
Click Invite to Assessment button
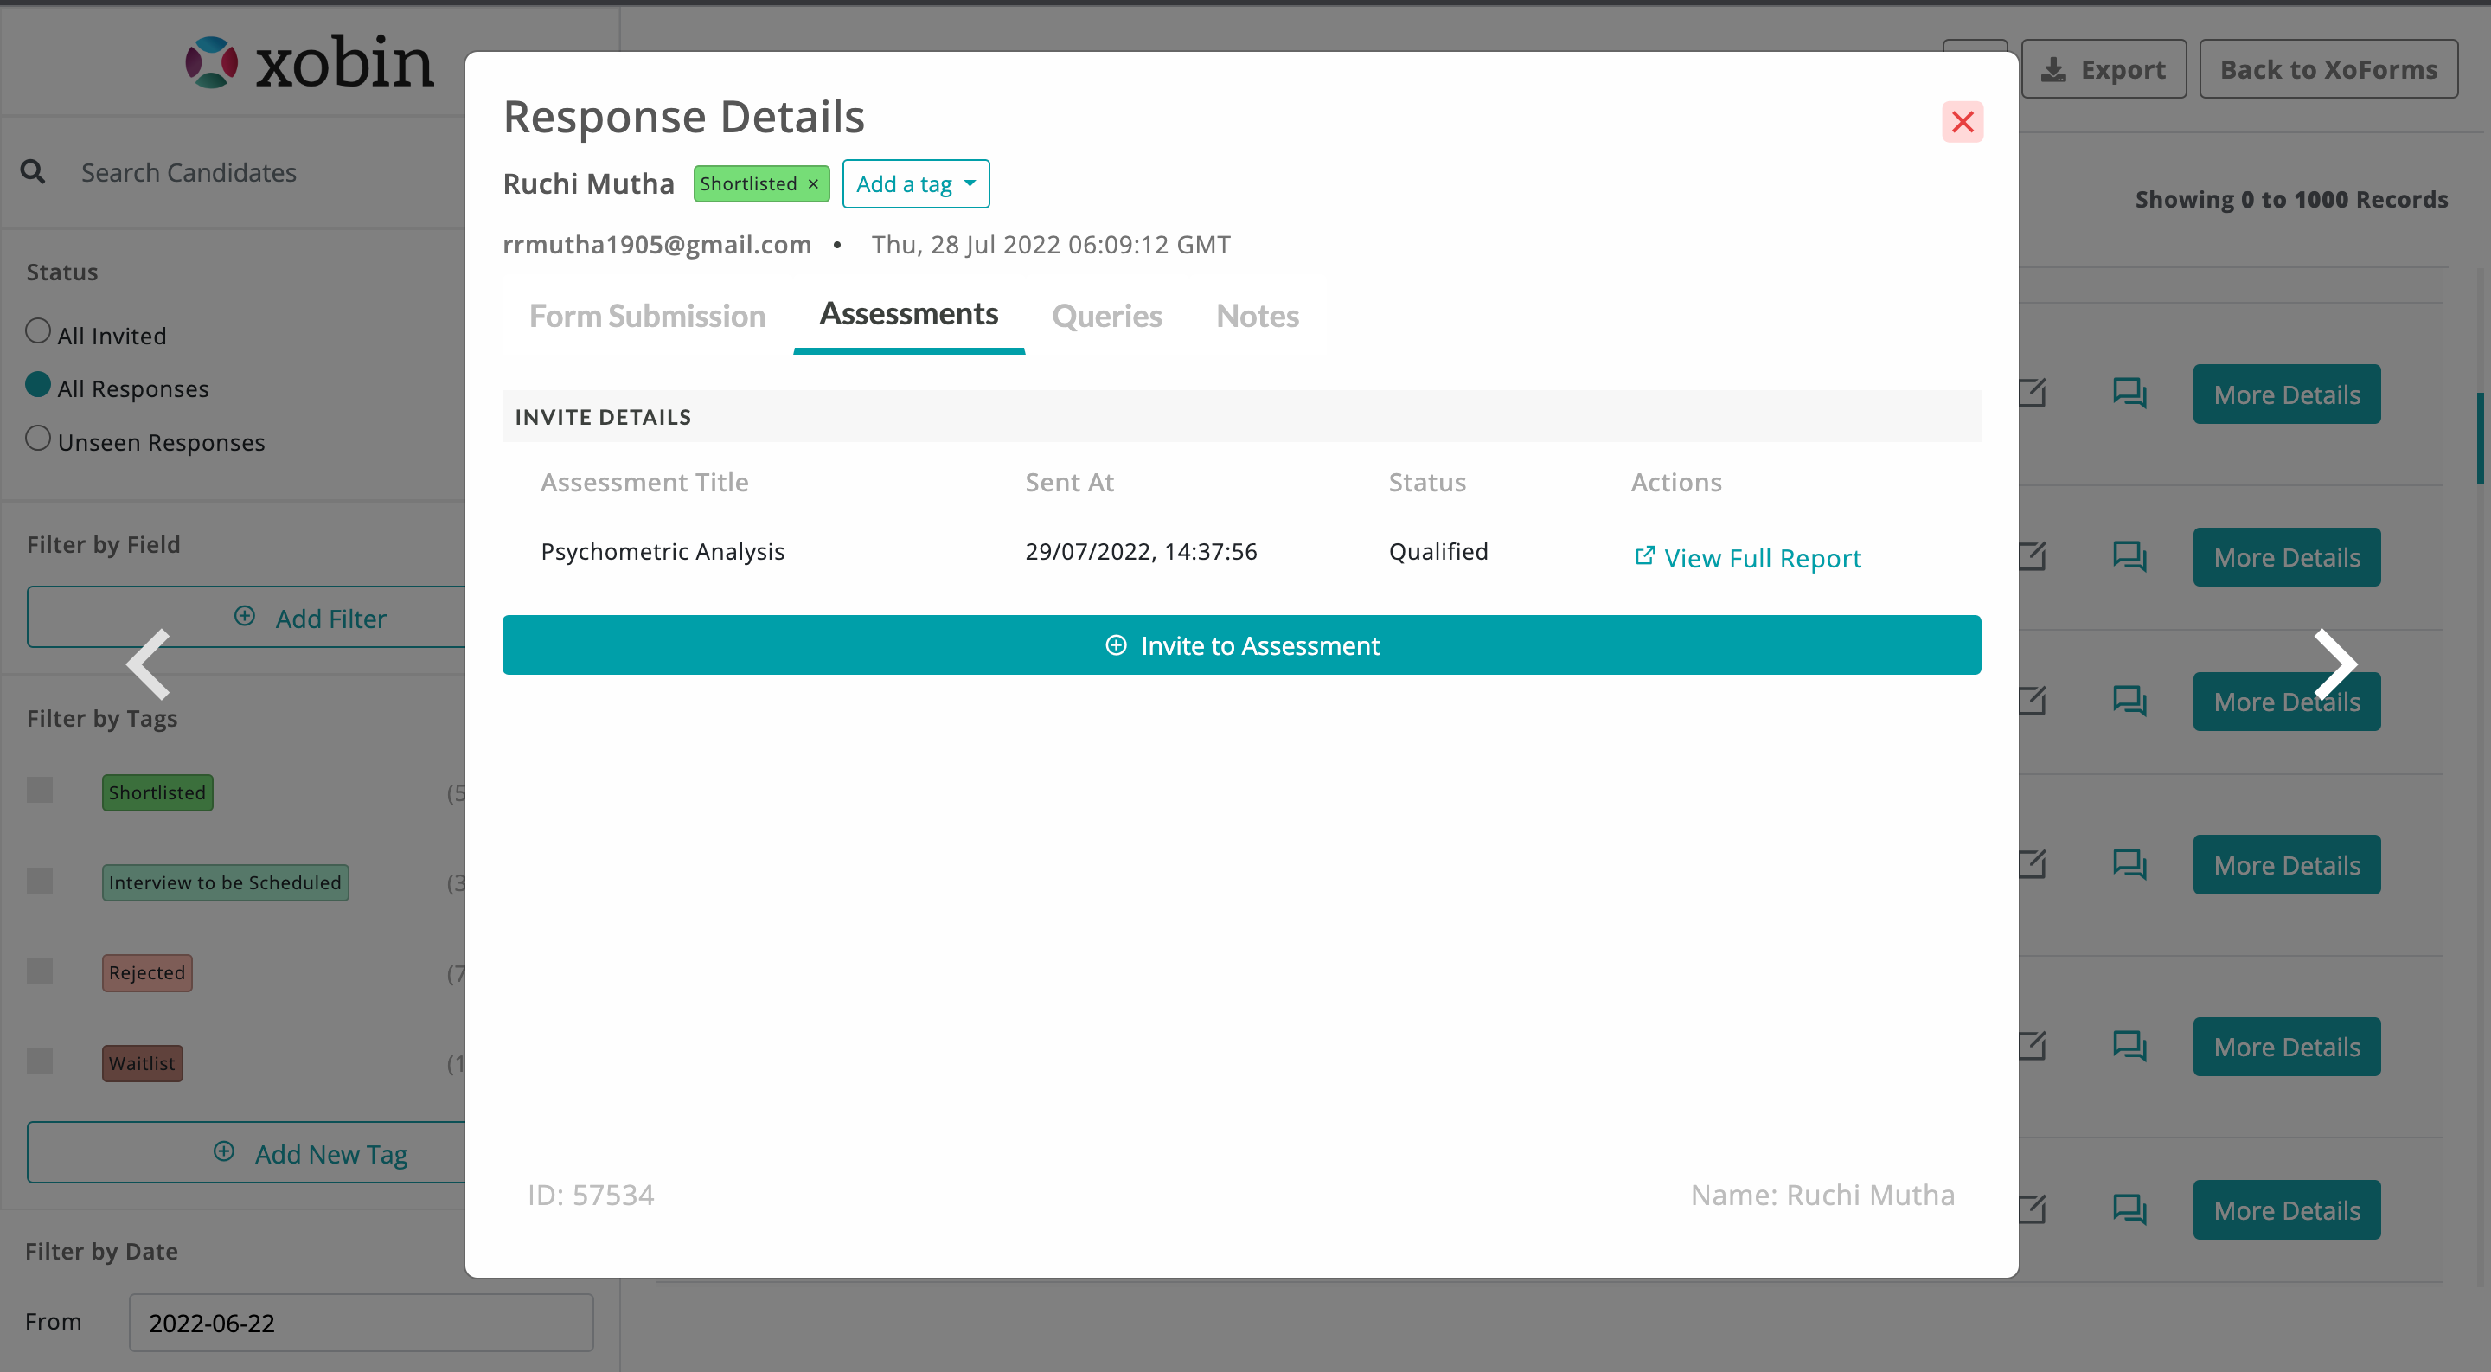pos(1240,644)
